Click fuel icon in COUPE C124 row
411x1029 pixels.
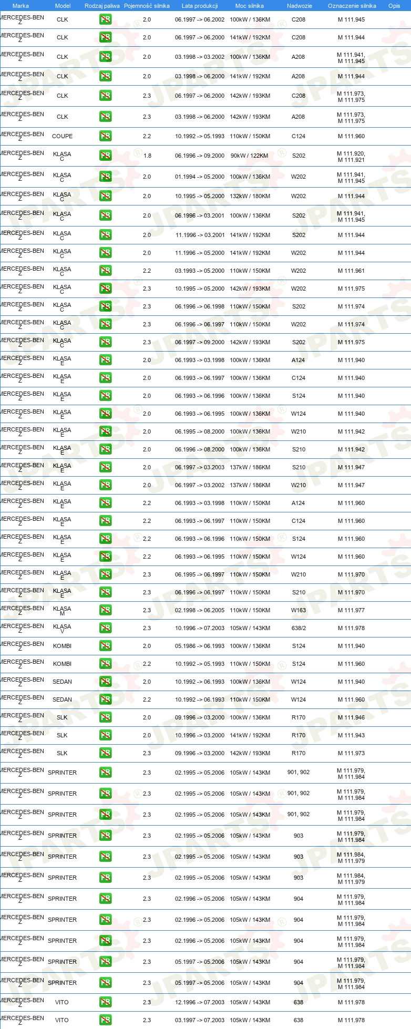[x=105, y=136]
